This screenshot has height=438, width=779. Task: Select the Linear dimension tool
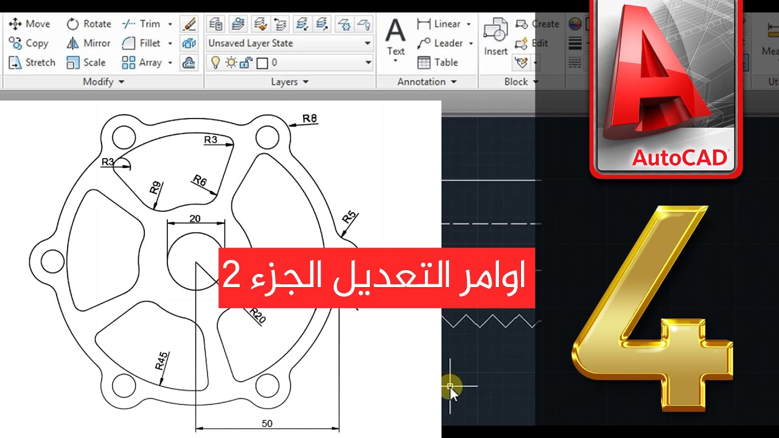coord(439,24)
